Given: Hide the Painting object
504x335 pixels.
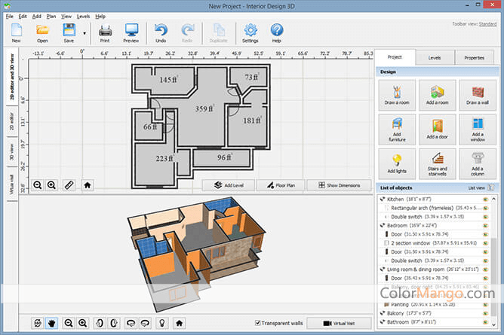Looking at the screenshot, I should [485, 305].
